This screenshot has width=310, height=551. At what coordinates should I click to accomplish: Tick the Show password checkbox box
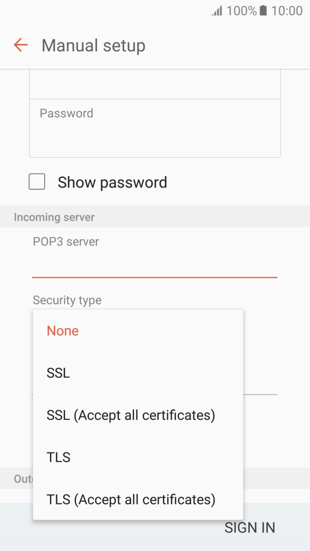(x=37, y=182)
